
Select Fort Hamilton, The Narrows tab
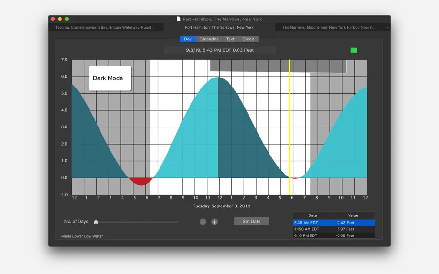click(x=219, y=27)
